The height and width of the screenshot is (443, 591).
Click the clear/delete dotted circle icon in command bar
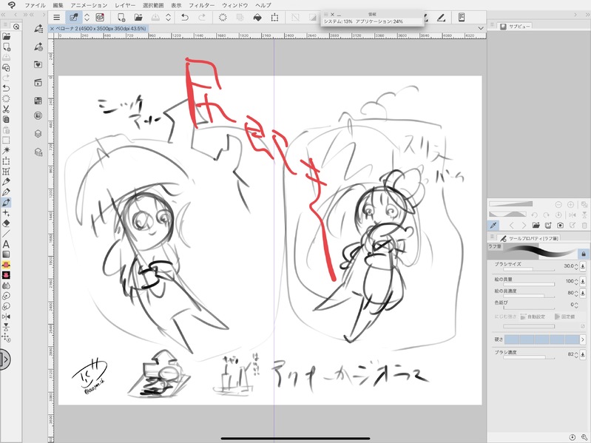(x=223, y=17)
